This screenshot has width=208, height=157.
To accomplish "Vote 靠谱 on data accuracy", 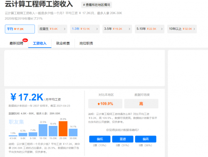I will coord(123,139).
